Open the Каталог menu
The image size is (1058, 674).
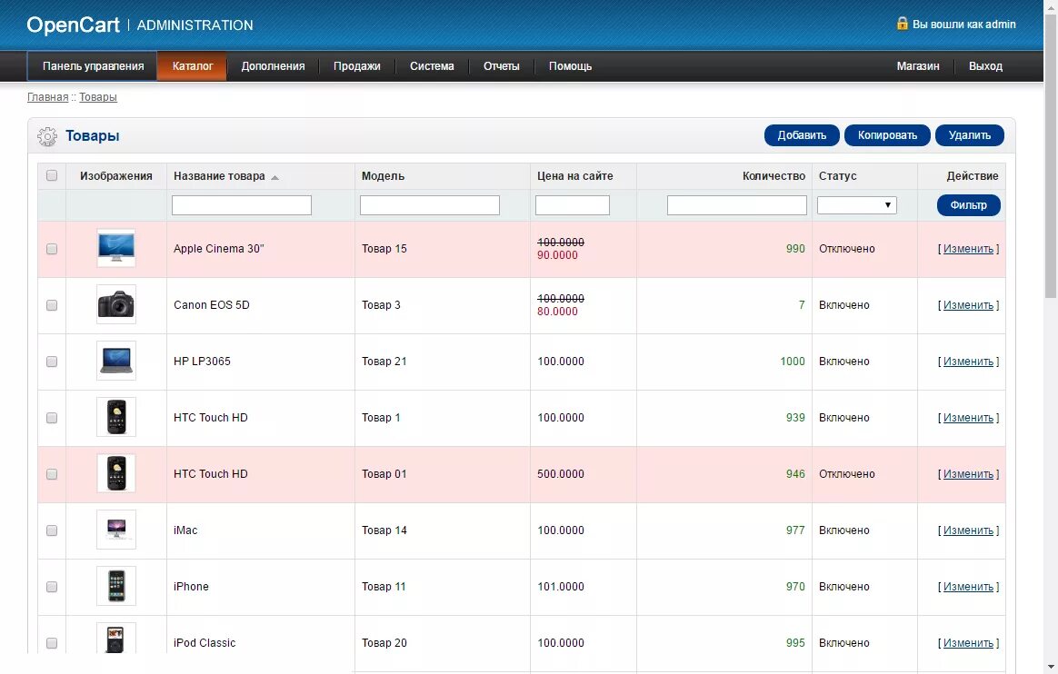click(x=193, y=66)
